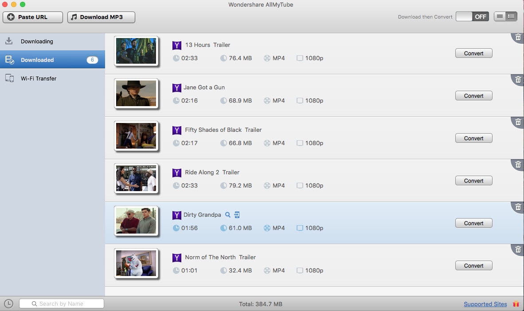Click the Y source icon for Norm of The North
524x311 pixels.
pyautogui.click(x=177, y=257)
